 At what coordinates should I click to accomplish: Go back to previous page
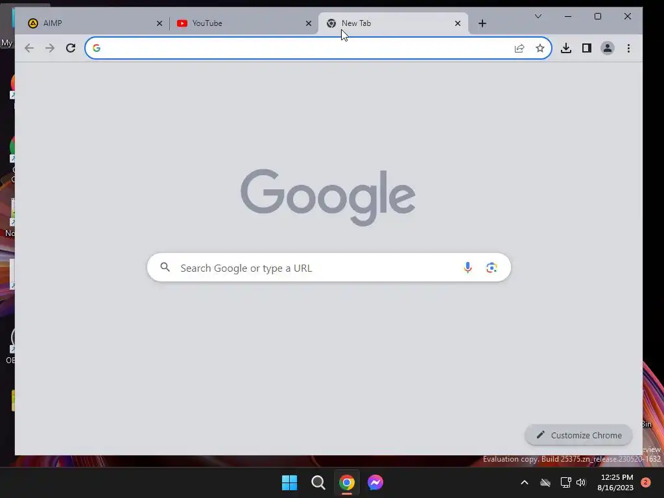click(x=29, y=48)
